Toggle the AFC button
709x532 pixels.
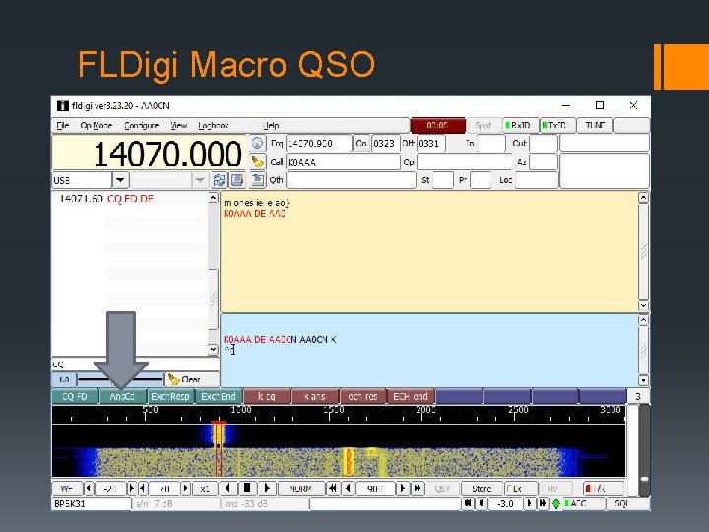pyautogui.click(x=582, y=503)
